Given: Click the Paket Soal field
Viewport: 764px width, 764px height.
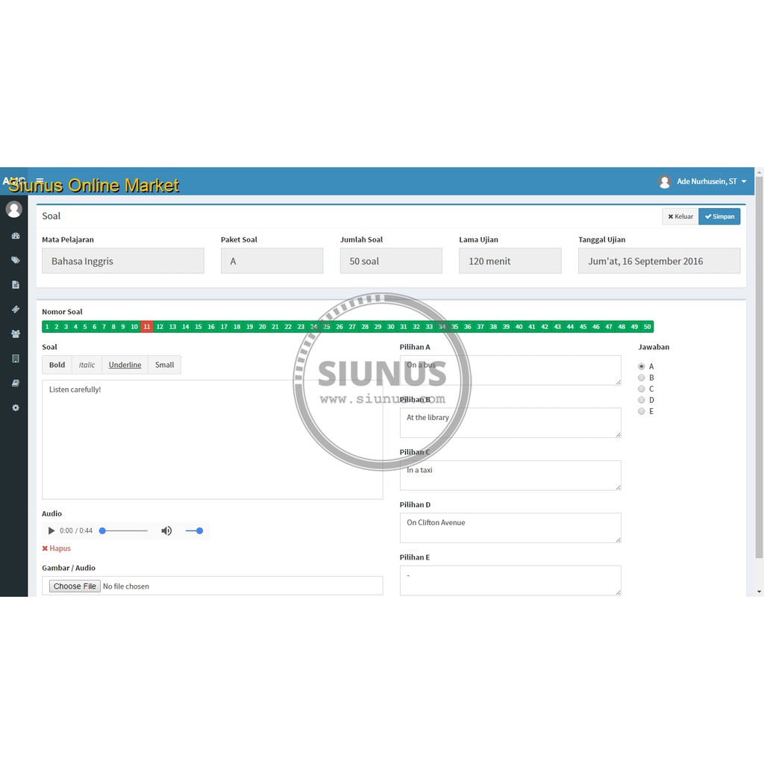Looking at the screenshot, I should click(x=272, y=260).
